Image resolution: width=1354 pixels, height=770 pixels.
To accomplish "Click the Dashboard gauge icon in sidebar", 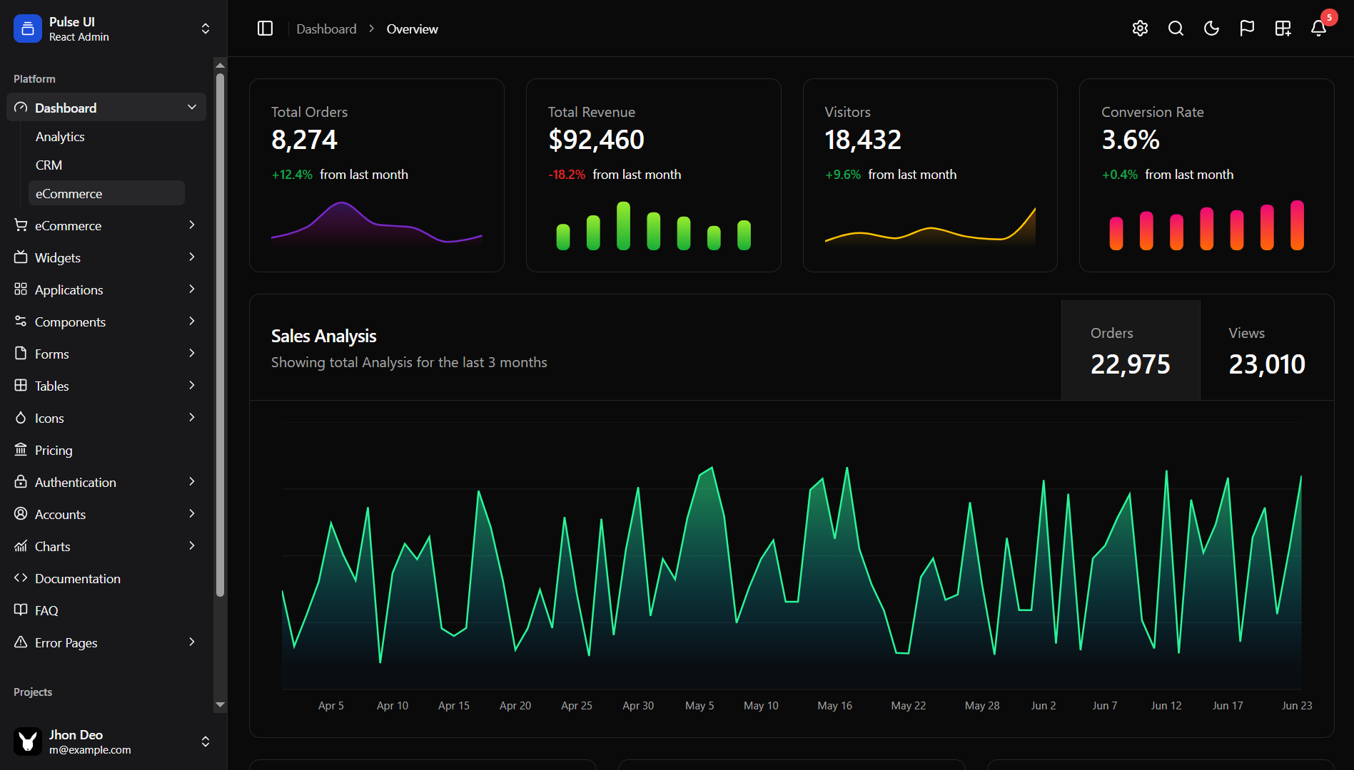I will coord(21,108).
